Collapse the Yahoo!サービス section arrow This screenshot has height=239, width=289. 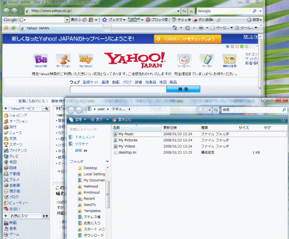(6, 109)
